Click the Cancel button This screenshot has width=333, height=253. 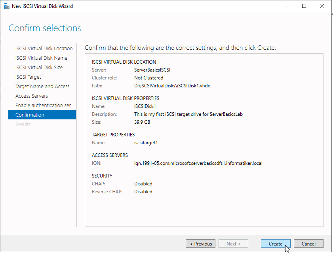pos(308,244)
